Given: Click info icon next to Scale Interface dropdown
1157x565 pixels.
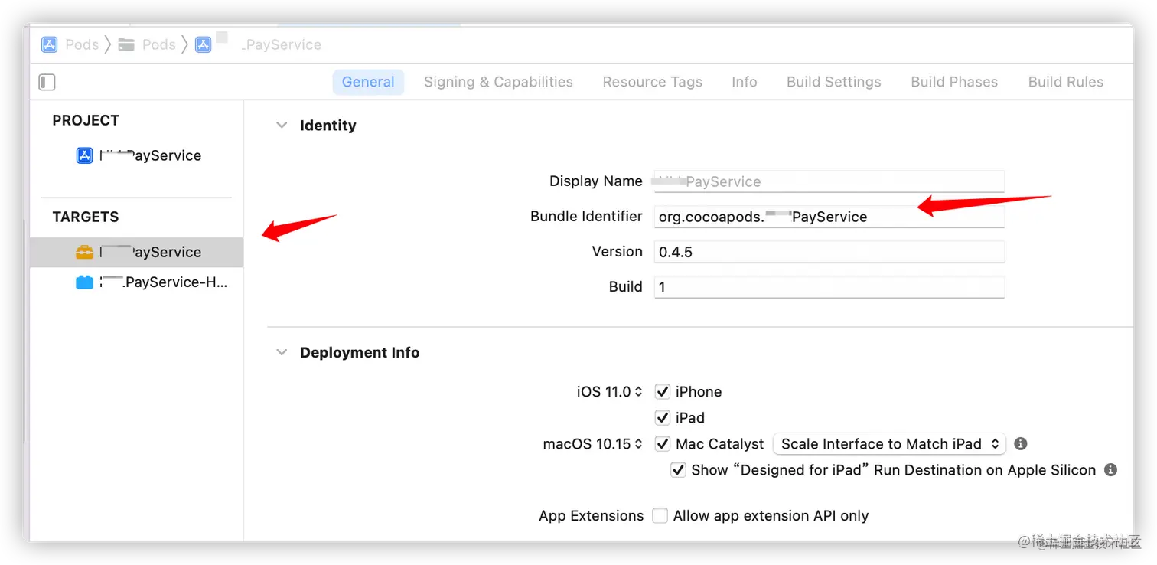Looking at the screenshot, I should click(x=1020, y=443).
